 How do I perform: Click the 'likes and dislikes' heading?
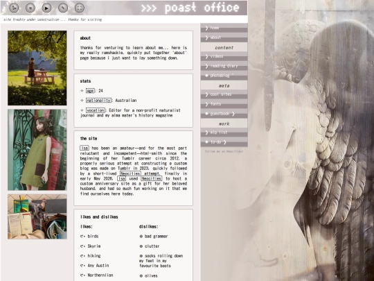pos(99,217)
